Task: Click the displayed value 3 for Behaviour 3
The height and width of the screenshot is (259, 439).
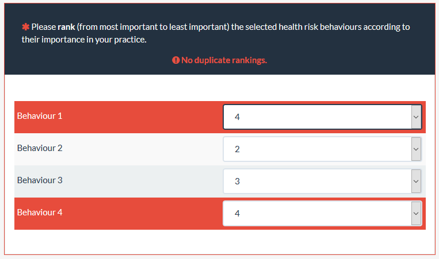Action: coord(238,181)
